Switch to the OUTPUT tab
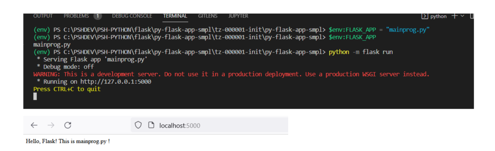The image size is (495, 151). tap(43, 16)
